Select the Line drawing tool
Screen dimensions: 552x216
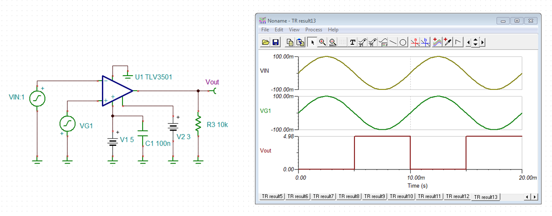coord(393,42)
